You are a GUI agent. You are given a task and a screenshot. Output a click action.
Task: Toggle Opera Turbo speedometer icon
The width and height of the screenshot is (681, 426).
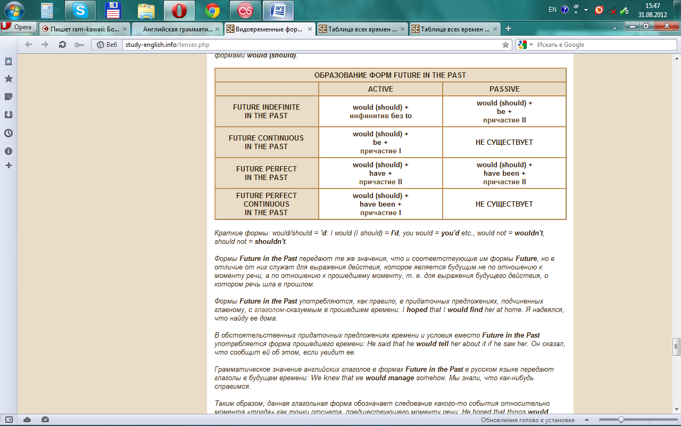[45, 420]
